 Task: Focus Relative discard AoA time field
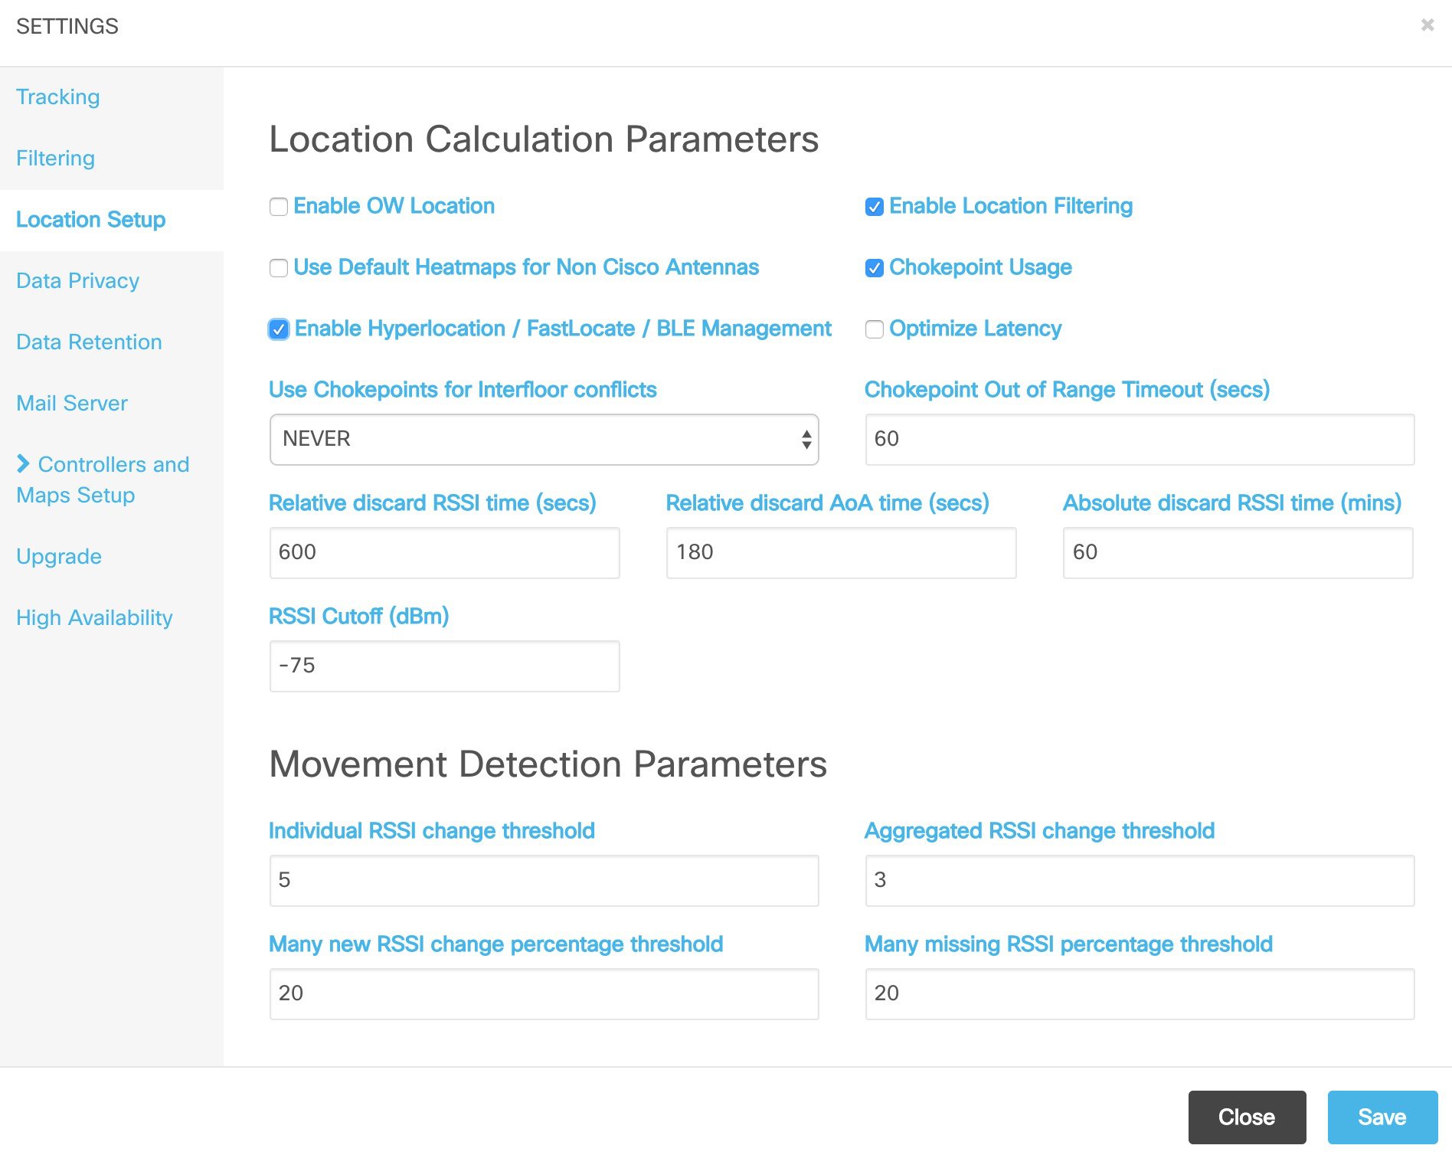pos(841,552)
